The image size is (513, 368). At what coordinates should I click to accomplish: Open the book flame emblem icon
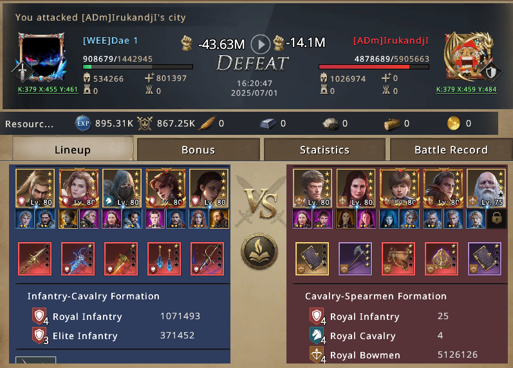coord(259,251)
